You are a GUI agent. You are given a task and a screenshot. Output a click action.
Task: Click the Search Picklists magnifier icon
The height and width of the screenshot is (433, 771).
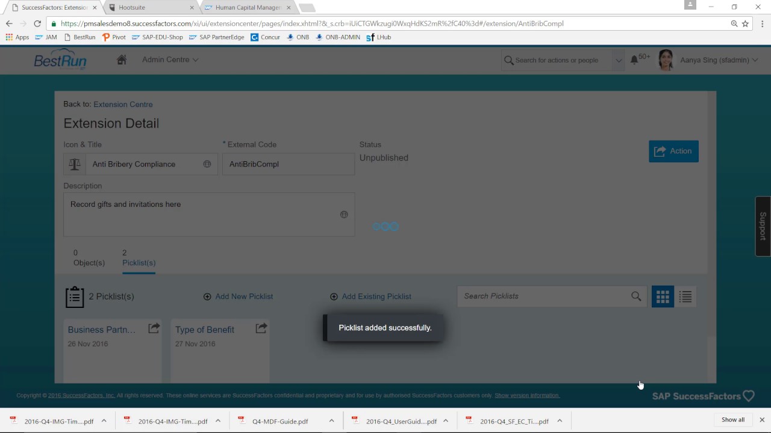[x=636, y=296]
